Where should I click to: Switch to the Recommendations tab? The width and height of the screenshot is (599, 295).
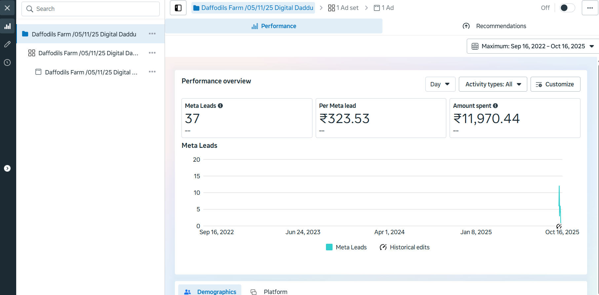pyautogui.click(x=494, y=26)
